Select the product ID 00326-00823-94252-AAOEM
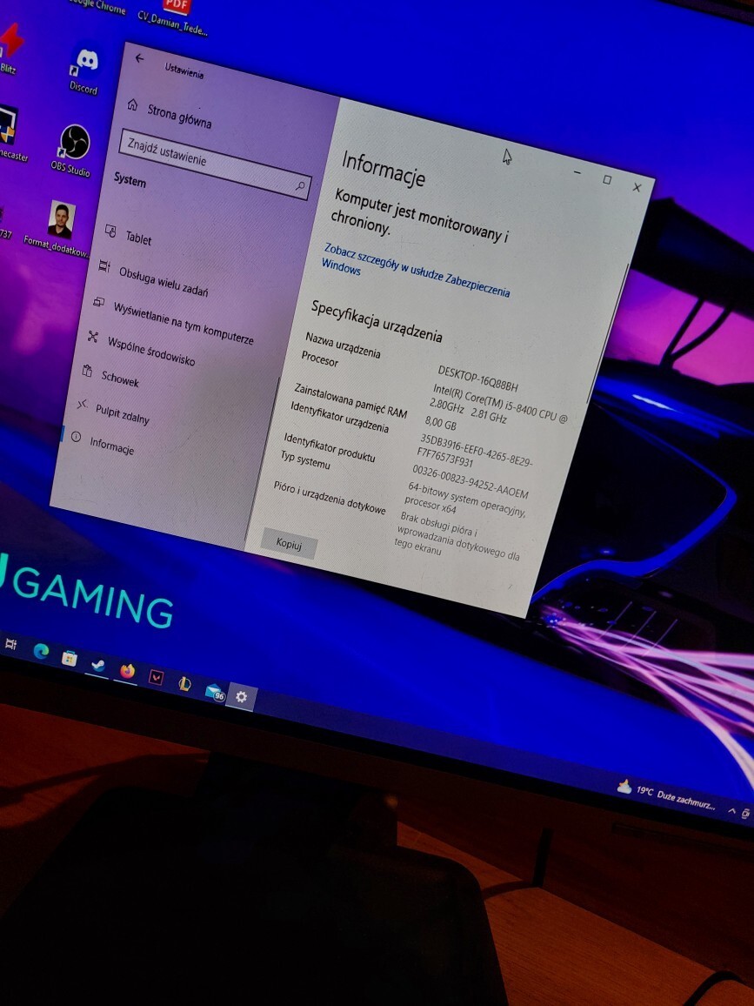Viewport: 754px width, 1006px height. point(470,482)
